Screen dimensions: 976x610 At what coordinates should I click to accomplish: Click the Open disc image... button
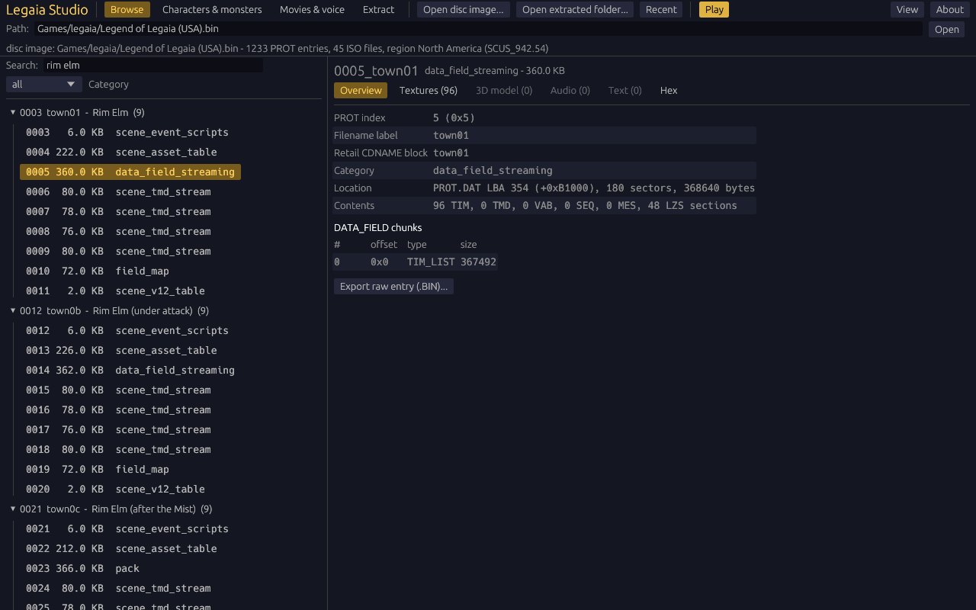pyautogui.click(x=464, y=9)
